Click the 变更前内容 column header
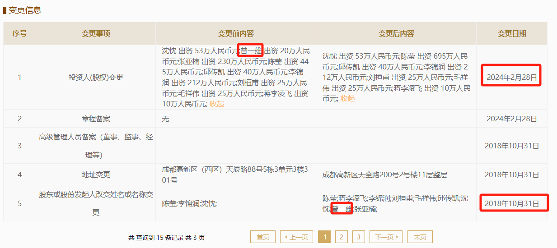The height and width of the screenshot is (248, 557). click(x=236, y=33)
